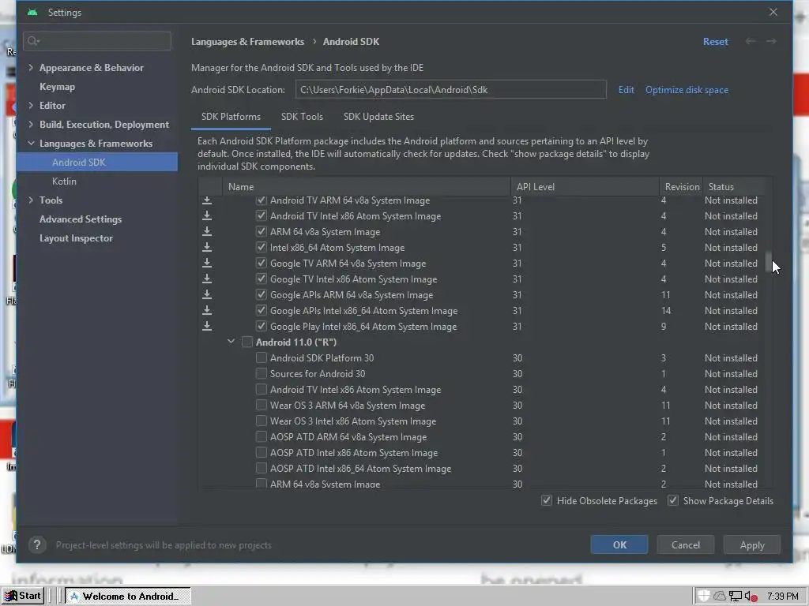Click the Android logo in Settings title bar
Viewport: 809px width, 606px height.
pyautogui.click(x=32, y=13)
